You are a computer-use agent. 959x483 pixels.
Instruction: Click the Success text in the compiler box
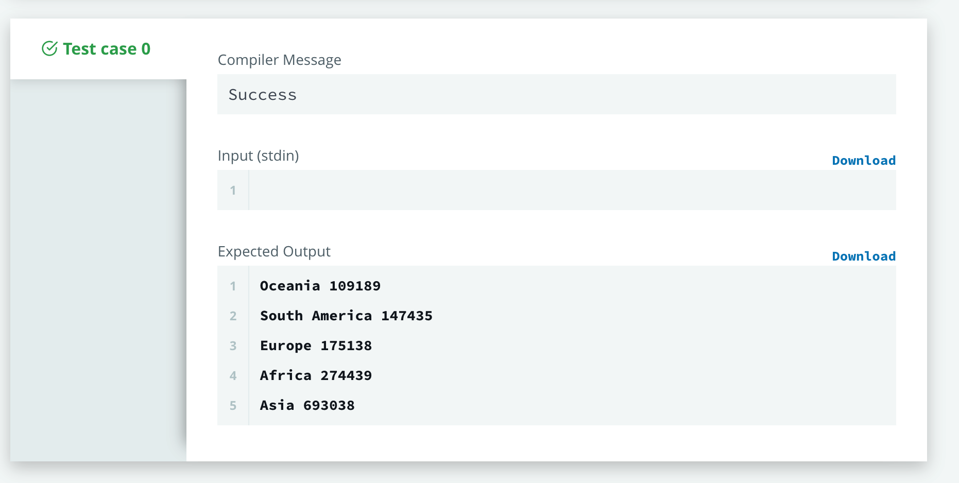263,94
